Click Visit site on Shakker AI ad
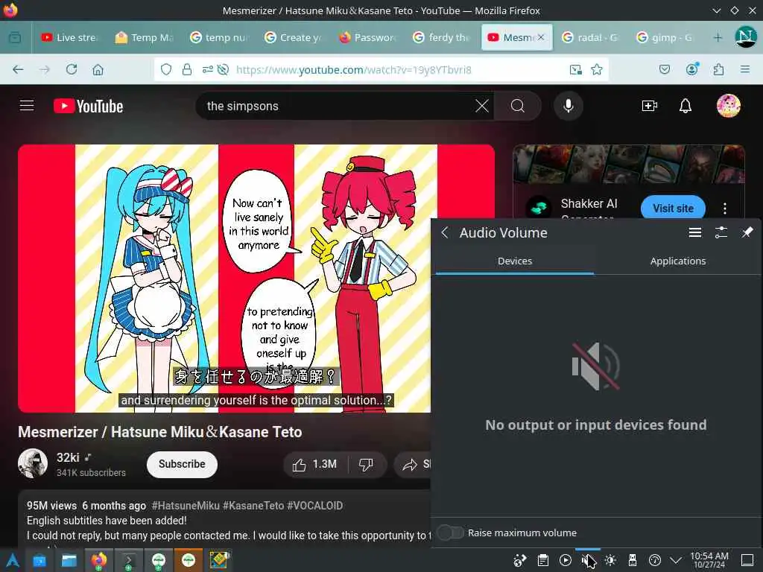763x572 pixels. point(673,209)
